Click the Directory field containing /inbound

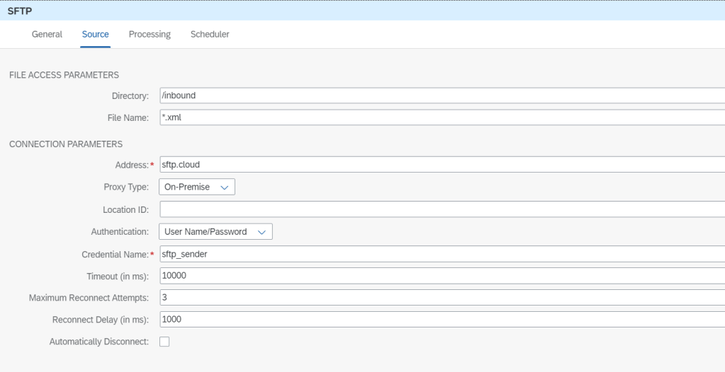(439, 95)
